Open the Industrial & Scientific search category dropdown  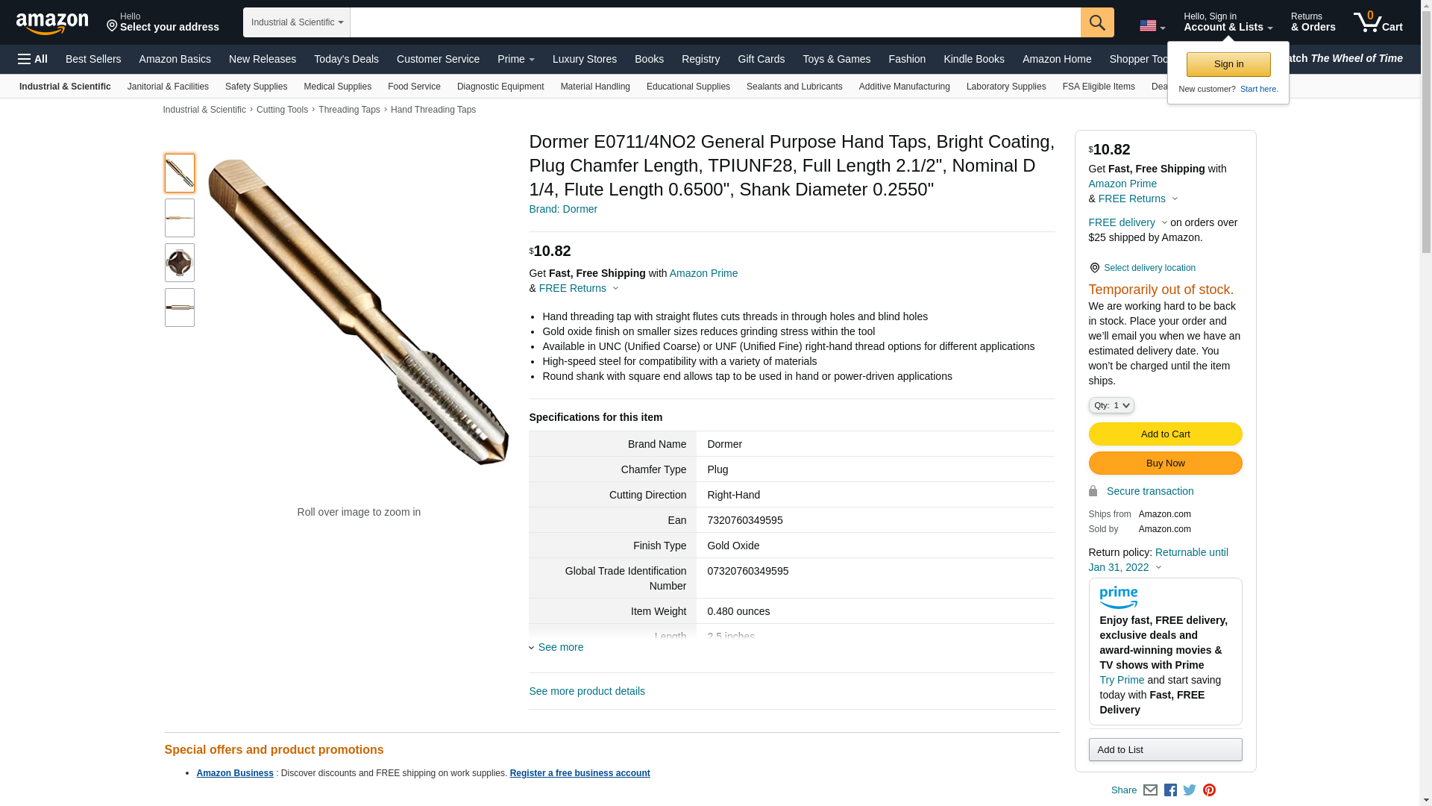(x=297, y=22)
